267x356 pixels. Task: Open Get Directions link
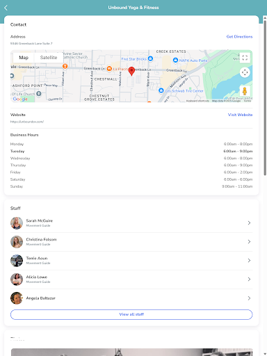point(239,37)
